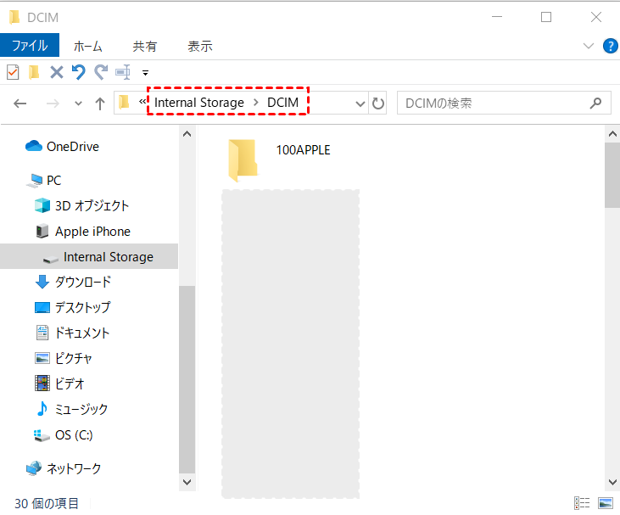Click the navigation pane scrollbar down arrow
Viewport: 620px width, 515px height.
point(187,481)
